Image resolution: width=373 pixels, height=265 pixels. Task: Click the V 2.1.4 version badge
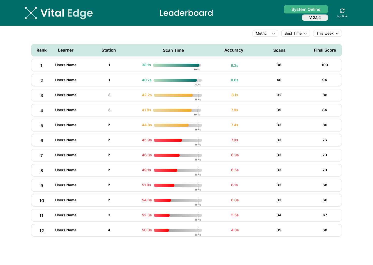click(315, 18)
